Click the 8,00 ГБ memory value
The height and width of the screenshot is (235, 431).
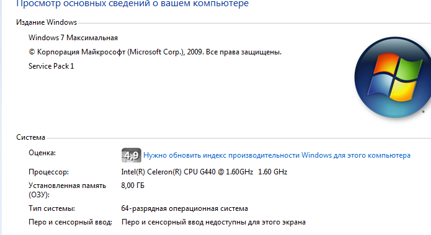pyautogui.click(x=133, y=186)
